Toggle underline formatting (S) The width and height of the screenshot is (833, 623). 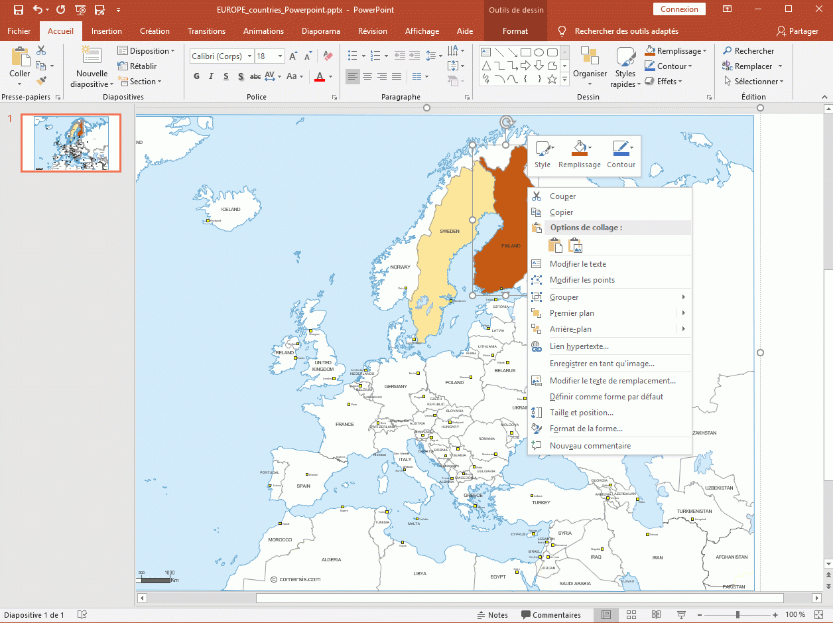226,76
